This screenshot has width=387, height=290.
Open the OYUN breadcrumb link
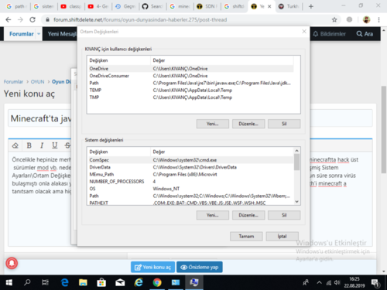pyautogui.click(x=37, y=82)
